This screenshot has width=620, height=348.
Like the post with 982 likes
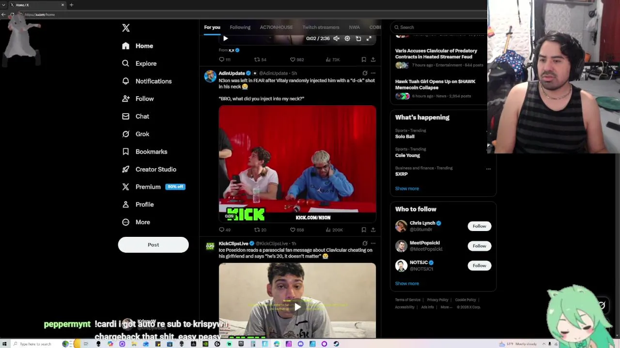296,59
